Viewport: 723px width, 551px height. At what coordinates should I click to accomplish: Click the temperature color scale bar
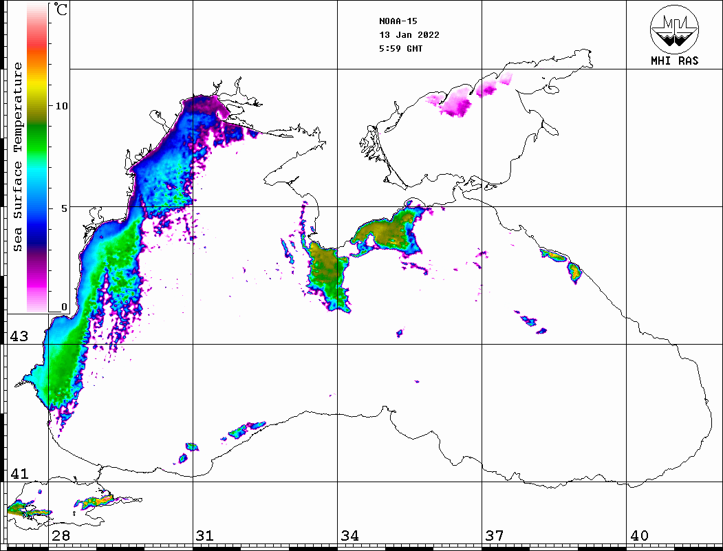click(37, 158)
